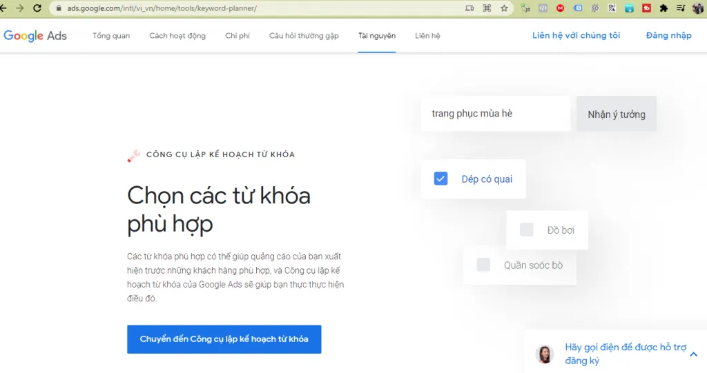The image size is (707, 373).
Task: Open the media control playlist icon
Action: coord(681,8)
